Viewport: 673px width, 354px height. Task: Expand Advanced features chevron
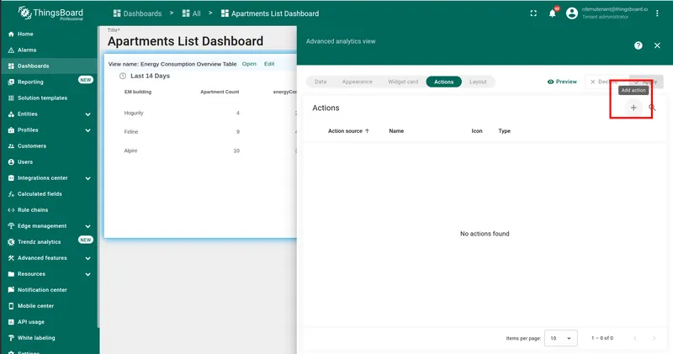88,258
